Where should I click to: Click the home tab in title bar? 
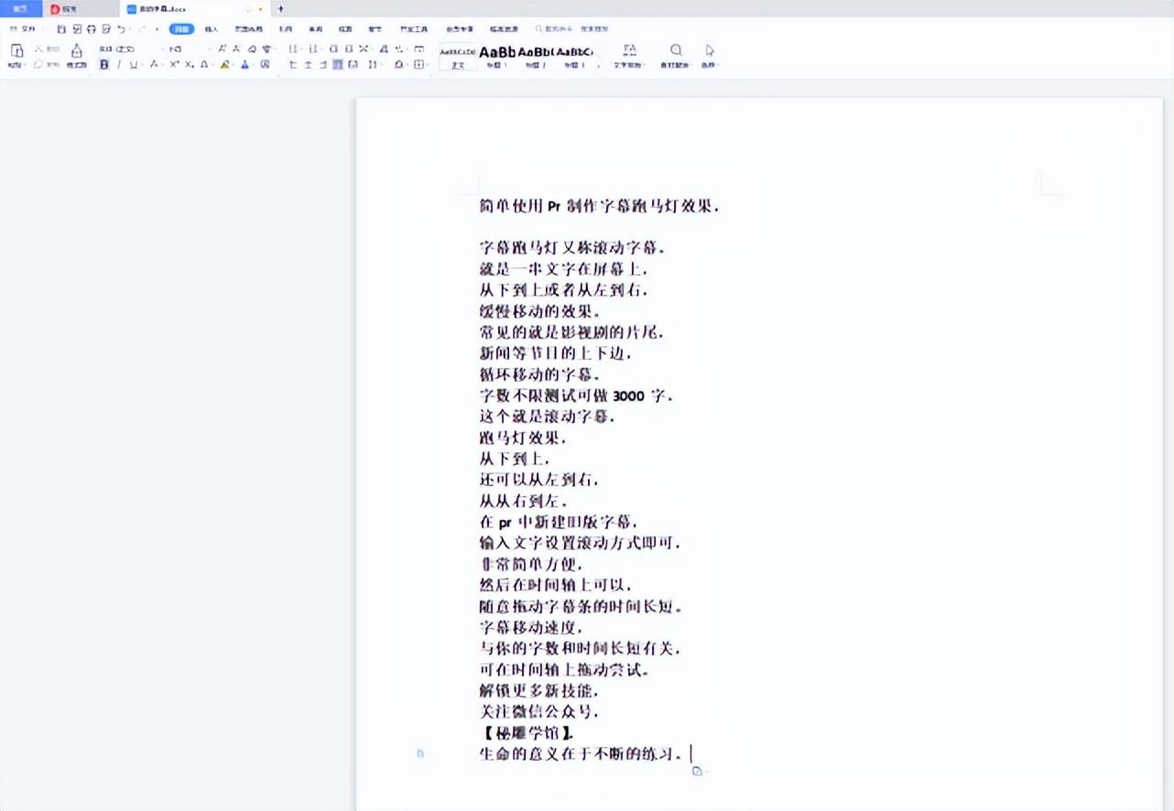pyautogui.click(x=20, y=9)
